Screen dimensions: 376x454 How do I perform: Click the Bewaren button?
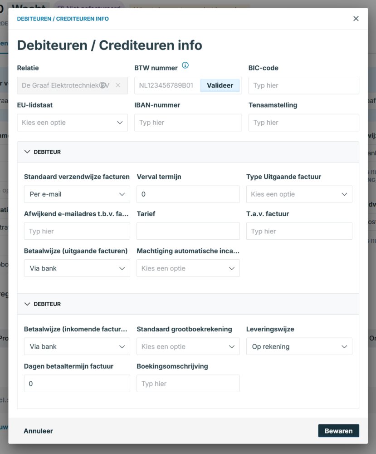tap(338, 431)
